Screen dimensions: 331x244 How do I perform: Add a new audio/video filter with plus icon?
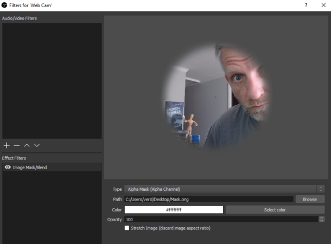[x=7, y=145]
